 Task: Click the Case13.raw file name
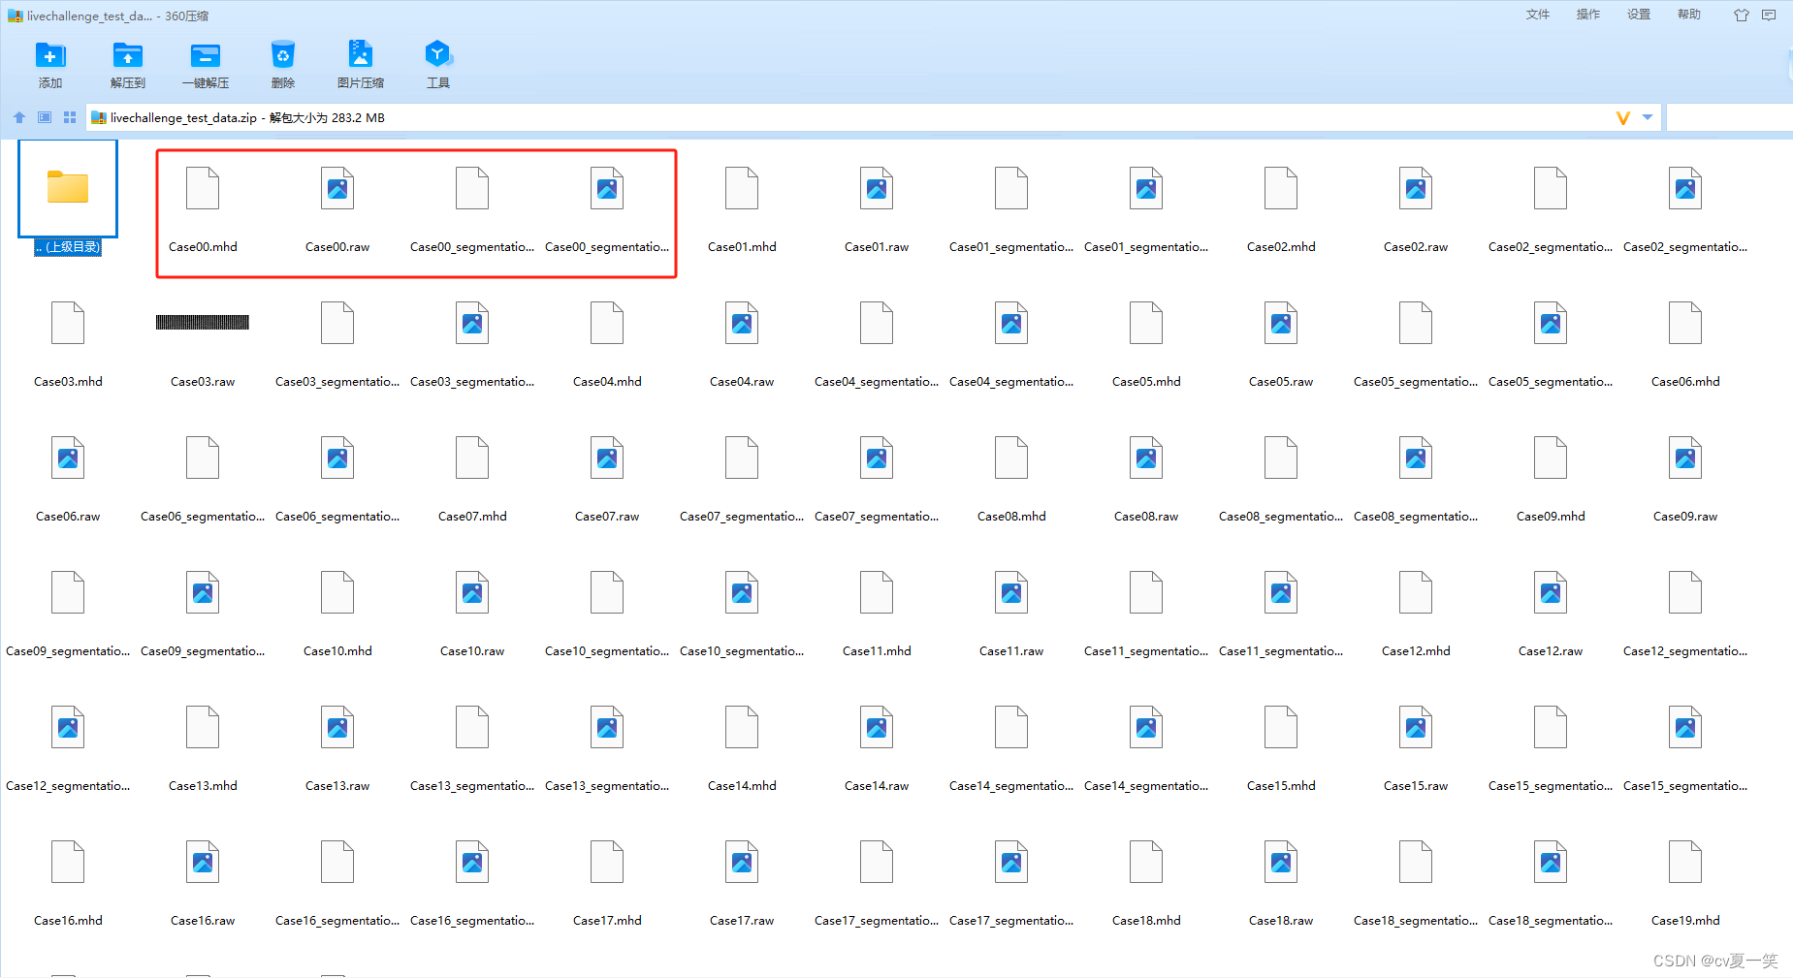[x=337, y=786]
